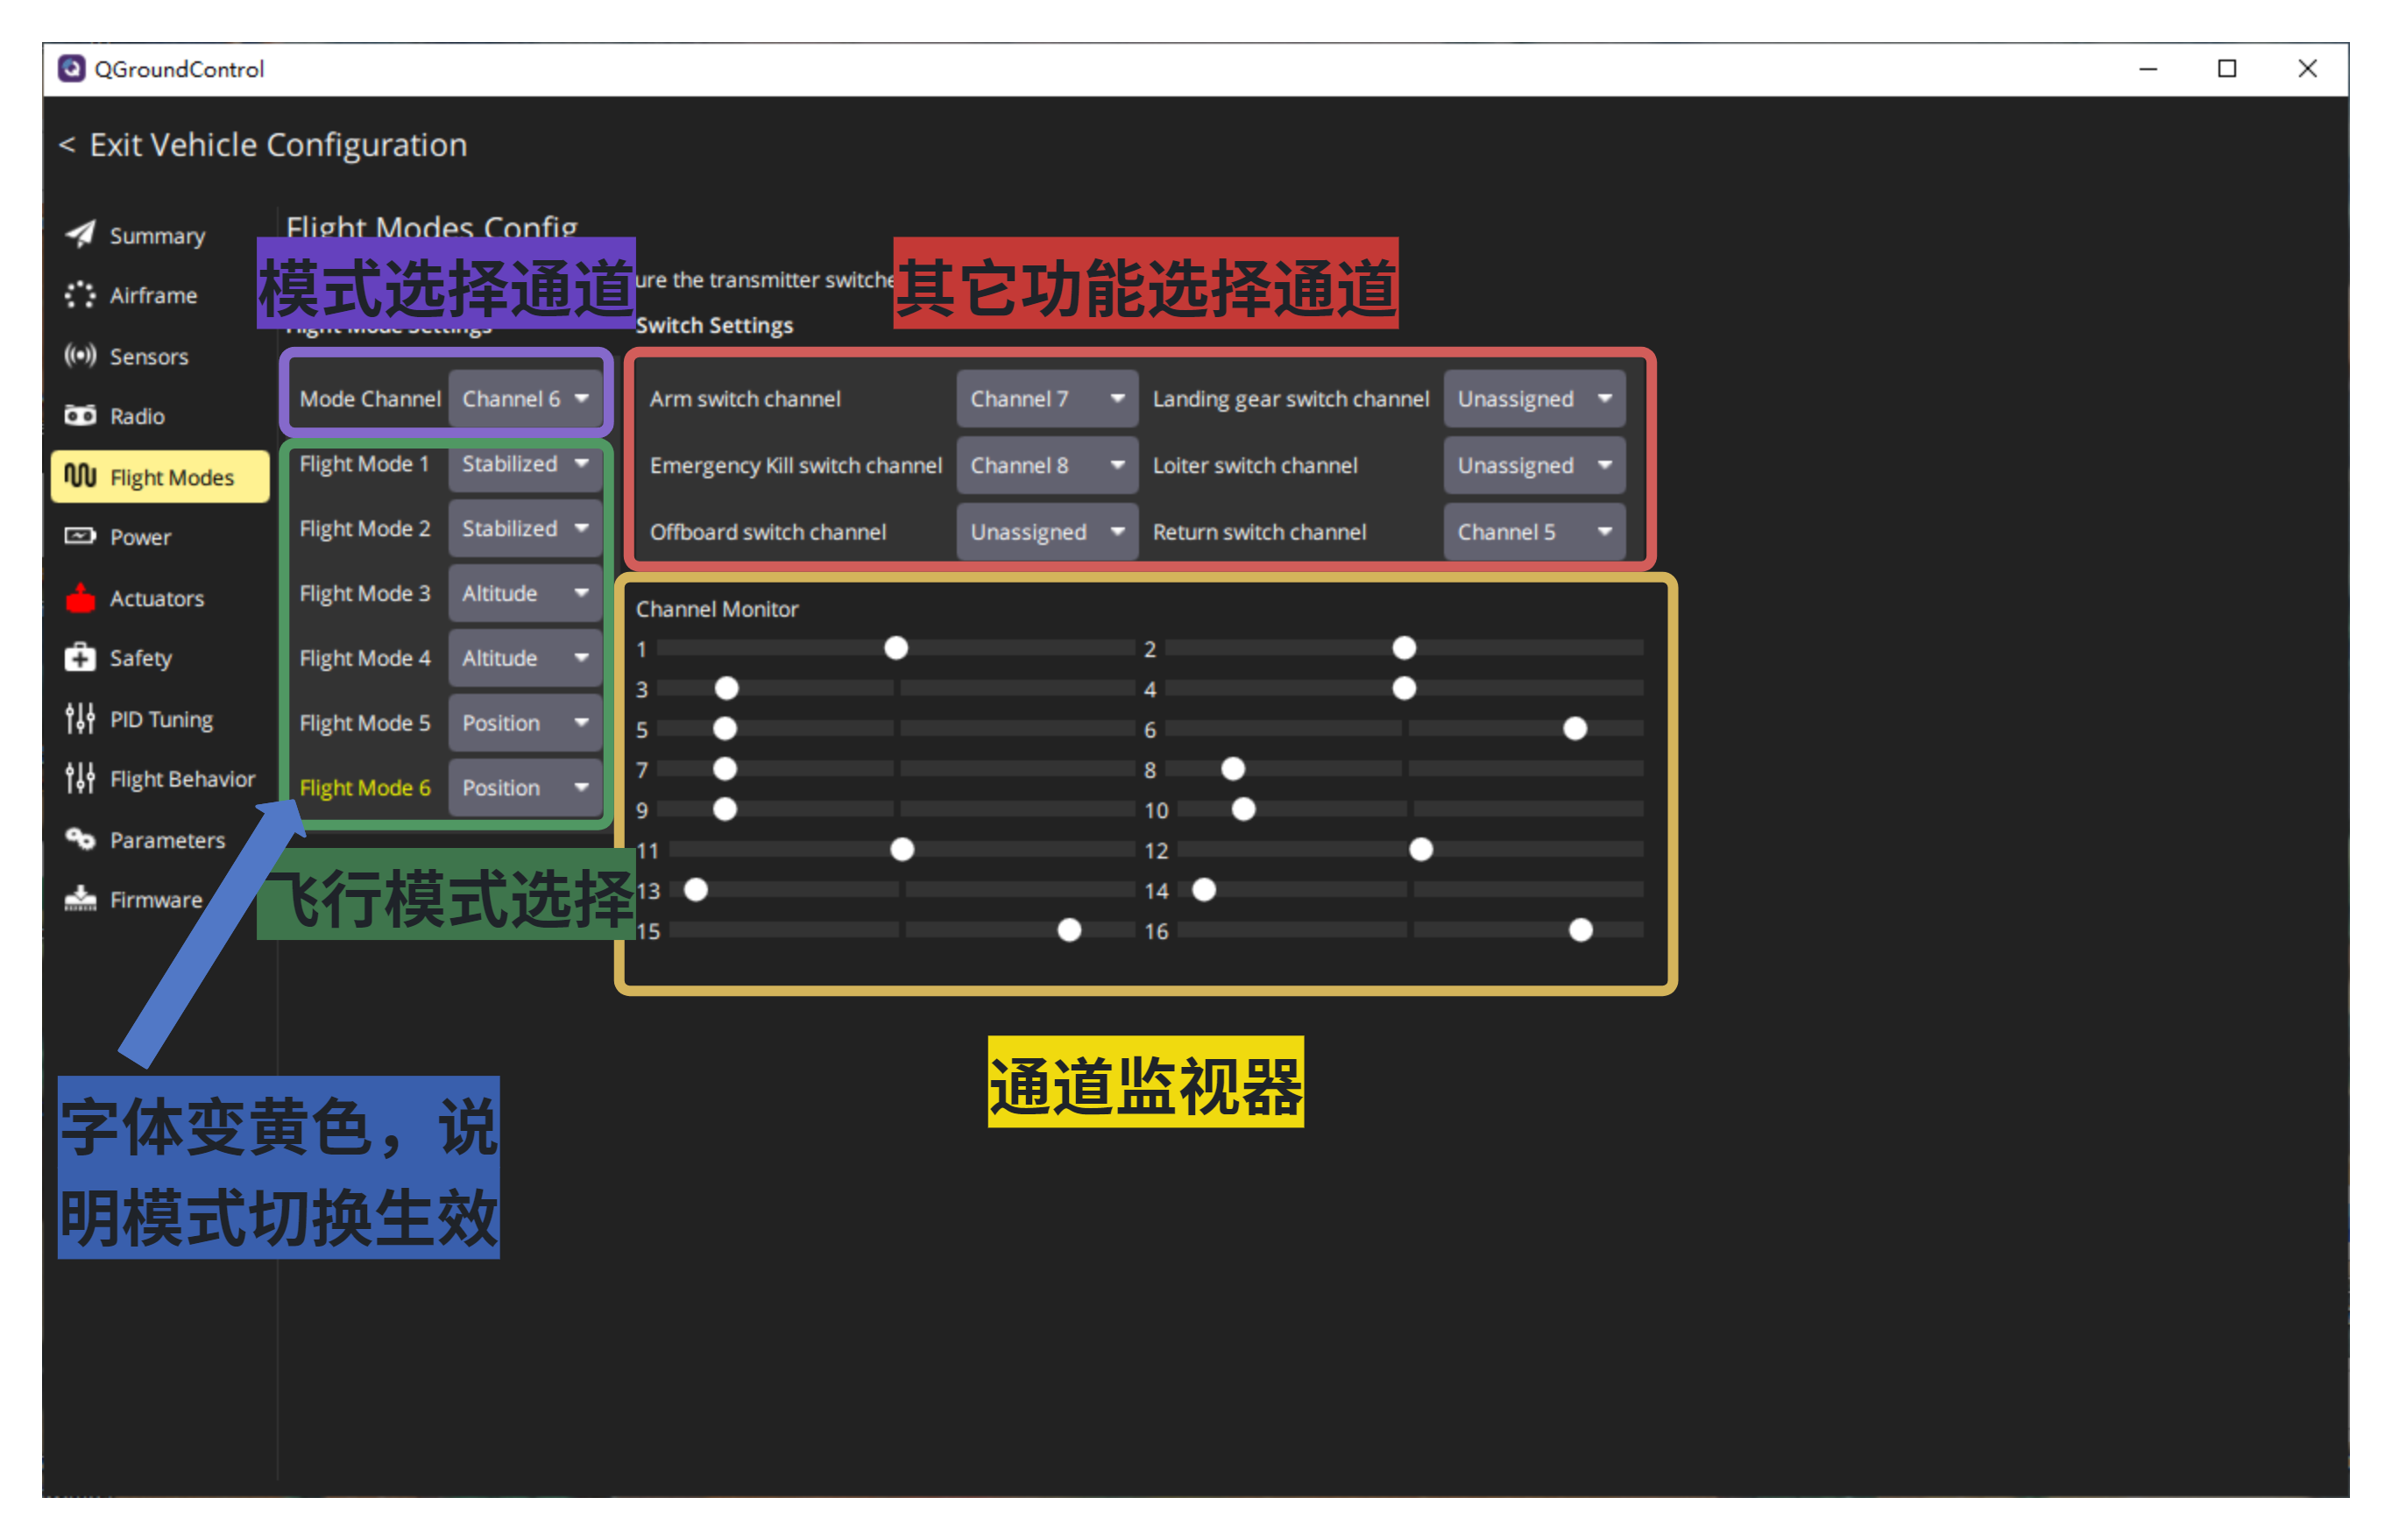
Task: Click the Radio controller icon
Action: 80,415
